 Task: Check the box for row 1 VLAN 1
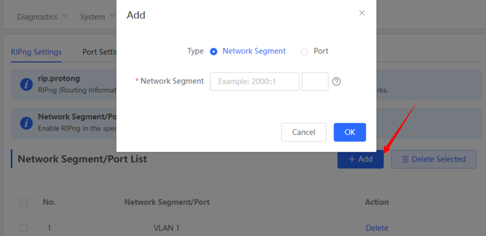click(24, 228)
